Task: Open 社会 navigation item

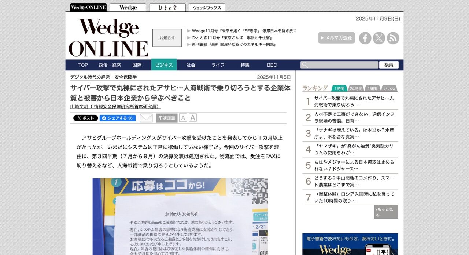Action: pyautogui.click(x=191, y=65)
